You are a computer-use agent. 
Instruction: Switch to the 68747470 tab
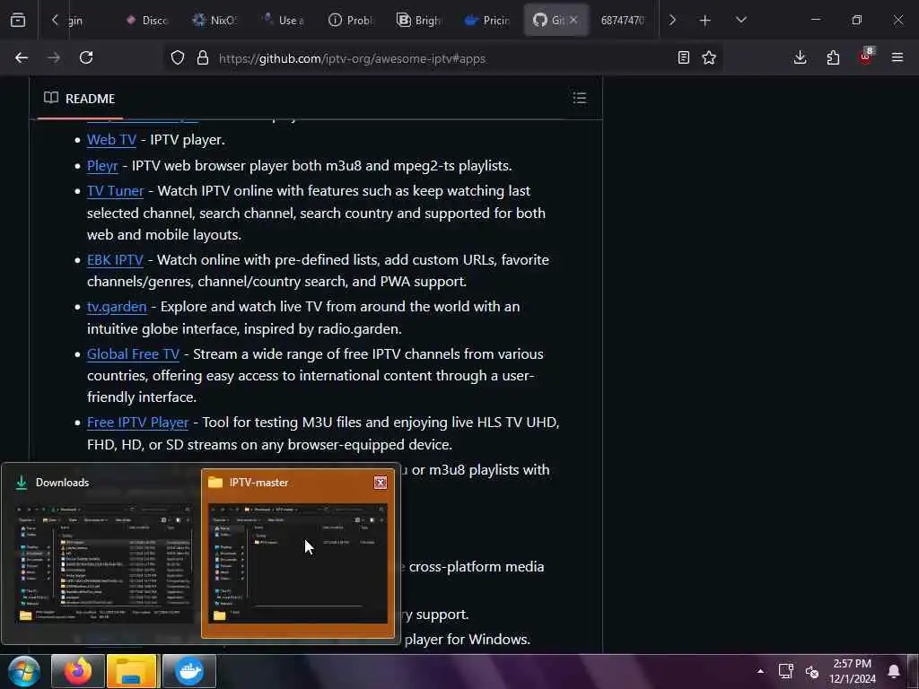623,20
